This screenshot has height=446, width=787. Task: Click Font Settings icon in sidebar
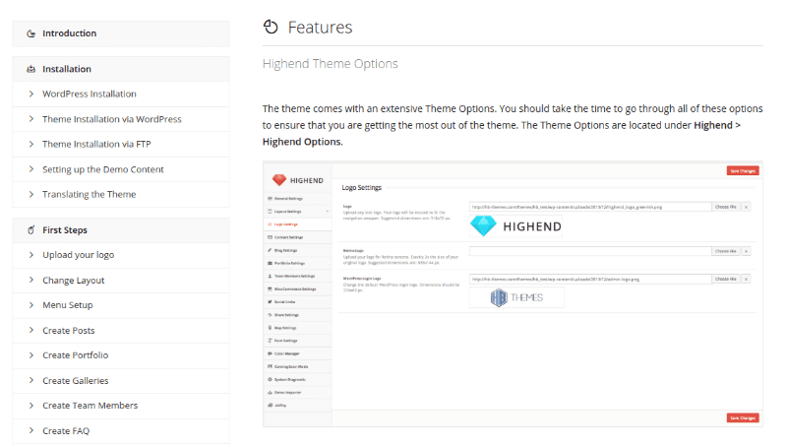pos(270,341)
